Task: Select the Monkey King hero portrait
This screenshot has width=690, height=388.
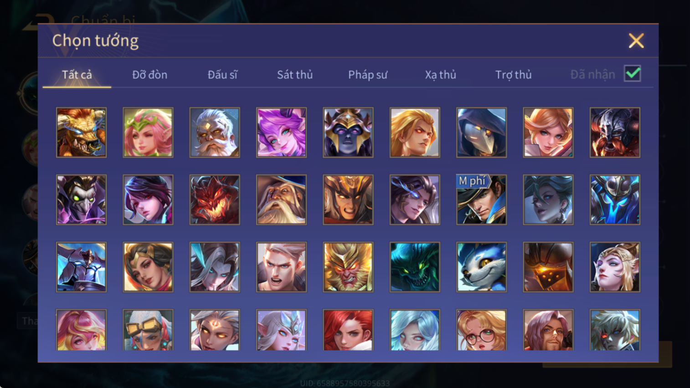Action: [348, 267]
